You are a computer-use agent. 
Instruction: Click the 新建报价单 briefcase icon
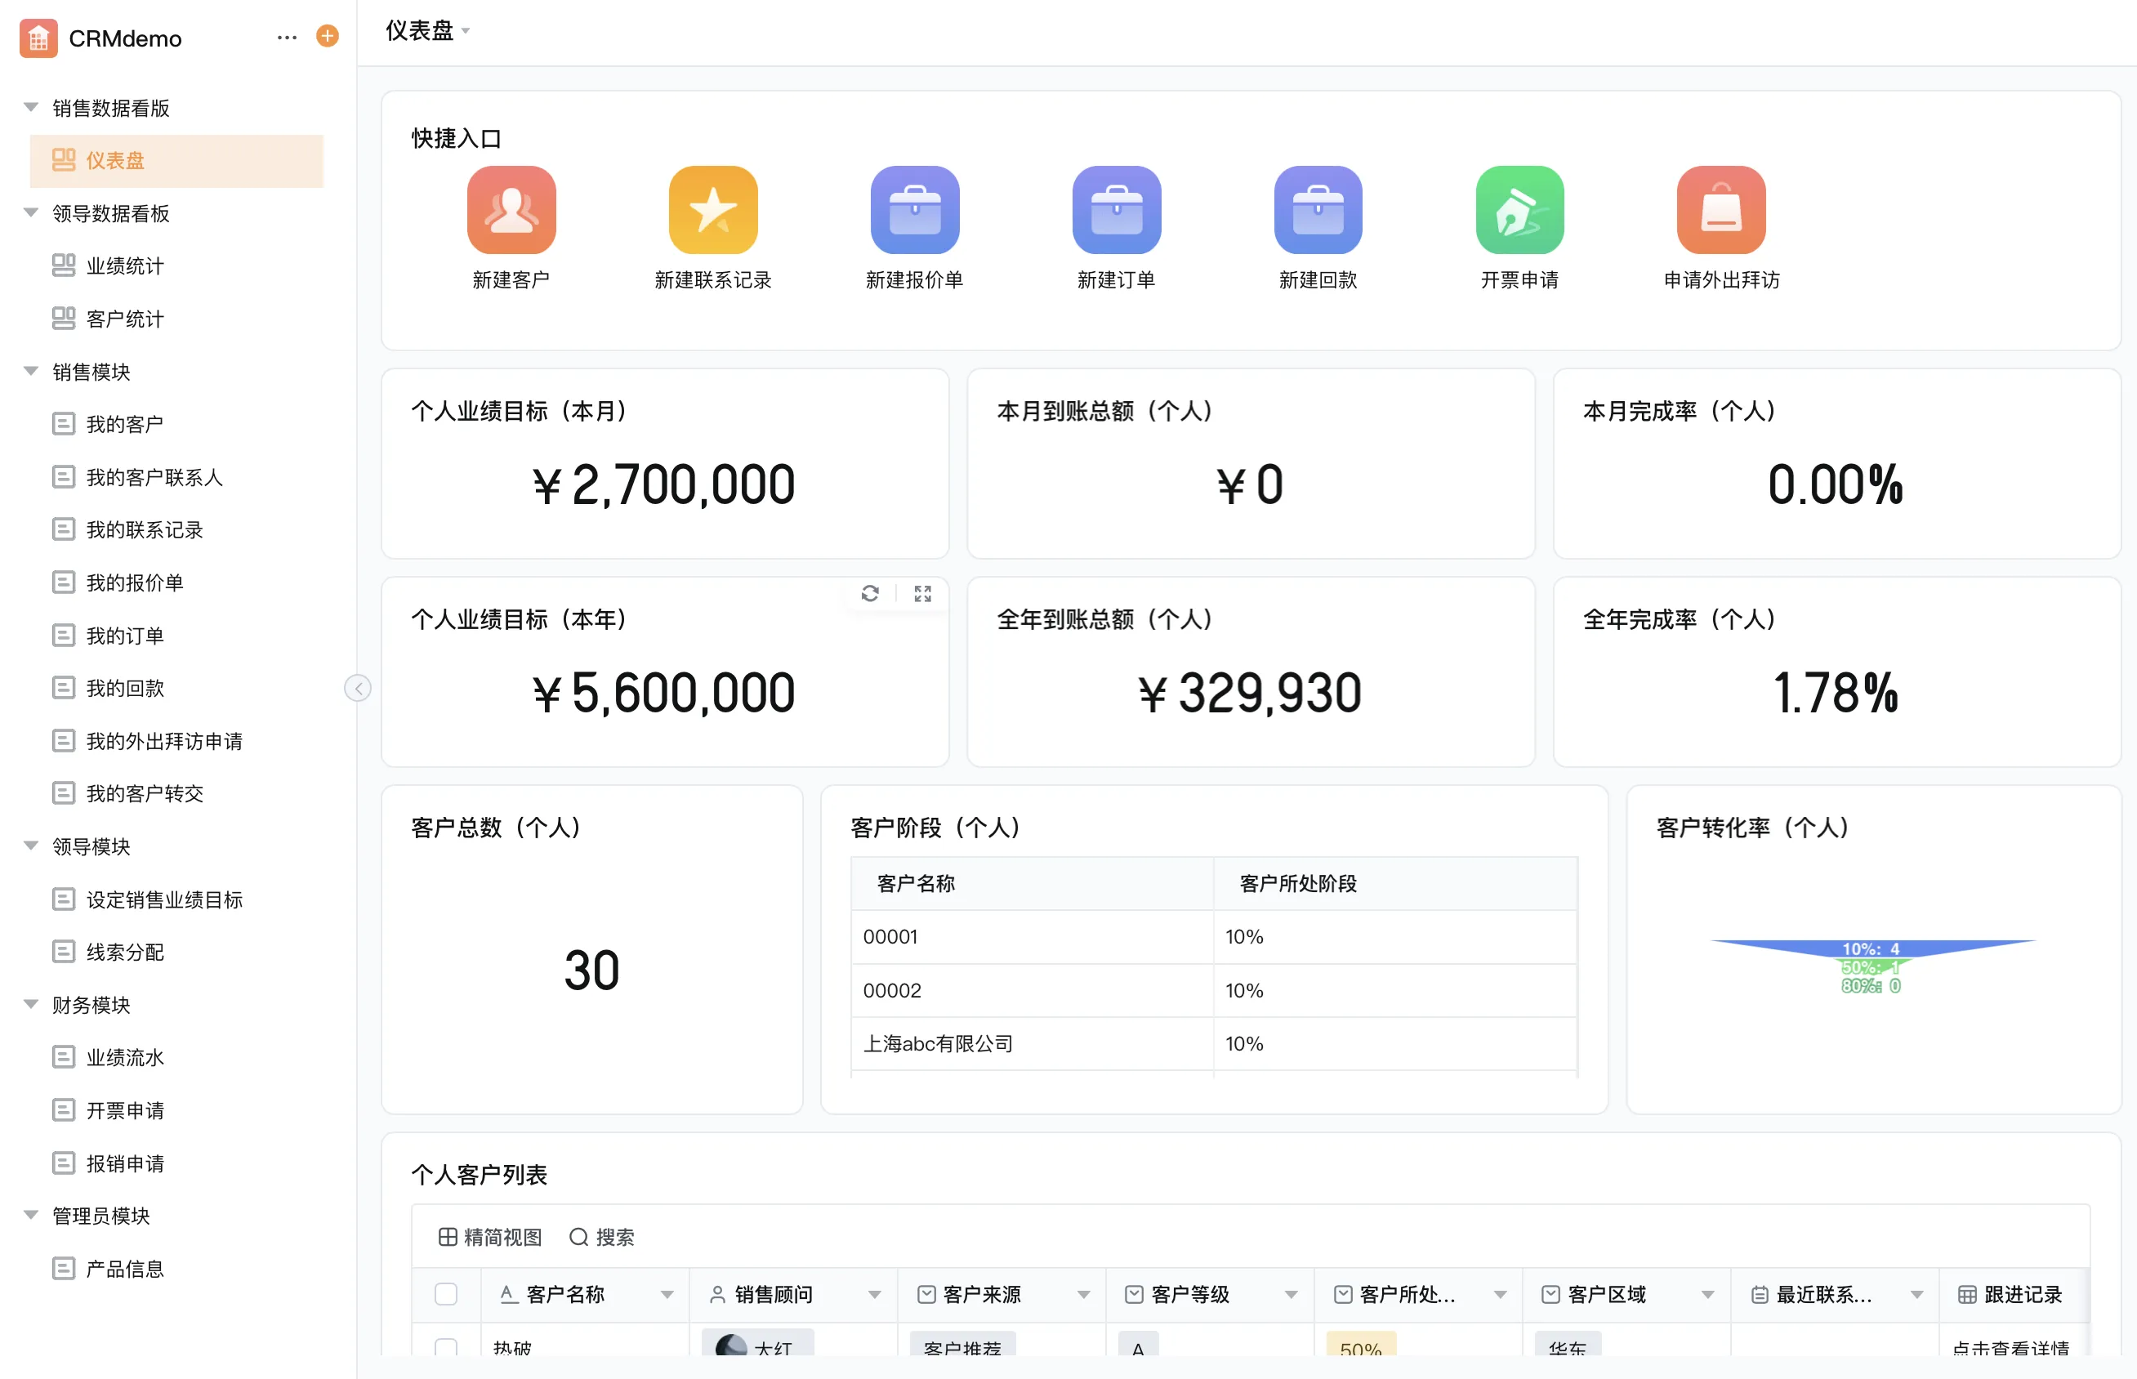point(914,209)
